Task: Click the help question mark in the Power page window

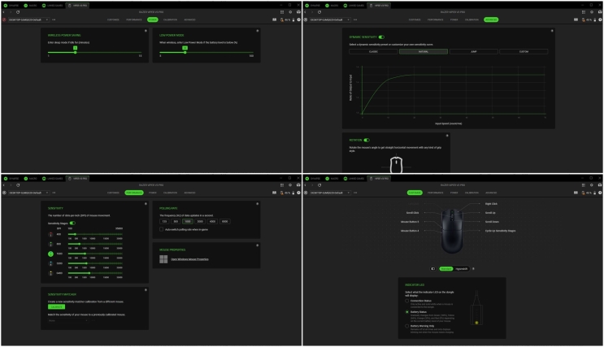Action: coord(298,20)
